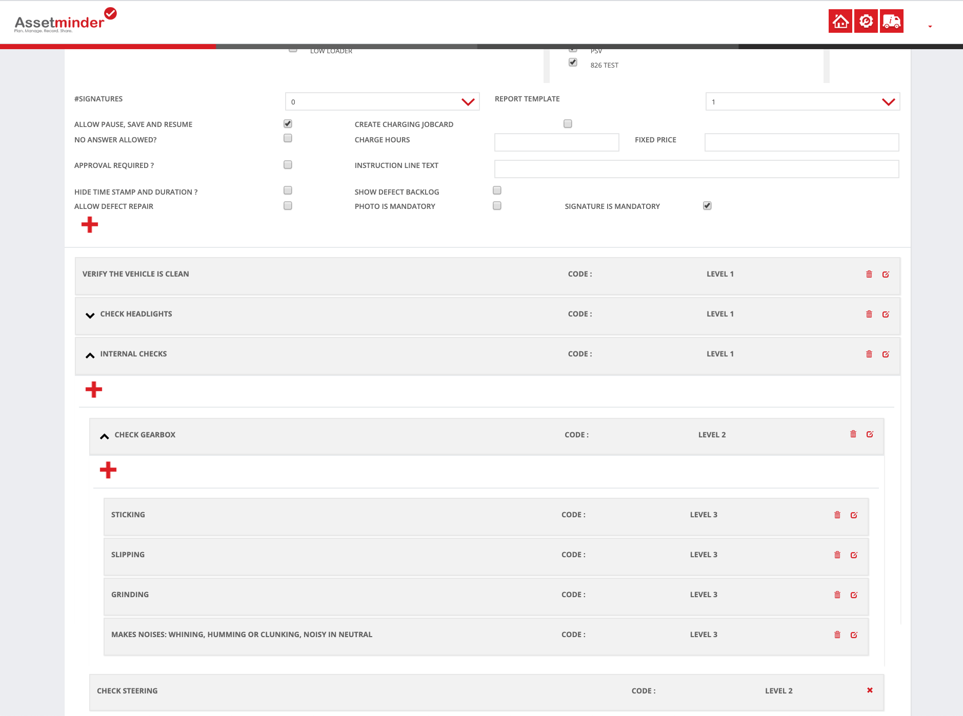963x716 pixels.
Task: Edit the Verify The Vehicle Is Clean row
Action: 886,274
